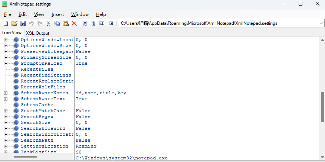The height and width of the screenshot is (162, 325).
Task: Click the 'True' value of SchemaAwareText
Action: coord(82,99)
